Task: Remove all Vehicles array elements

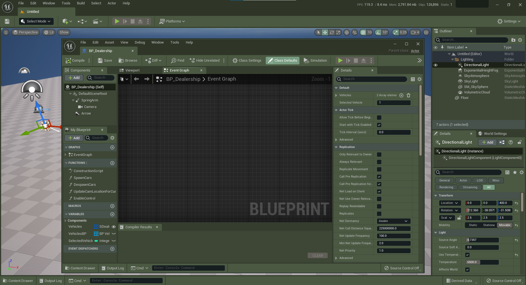Action: 408,95
